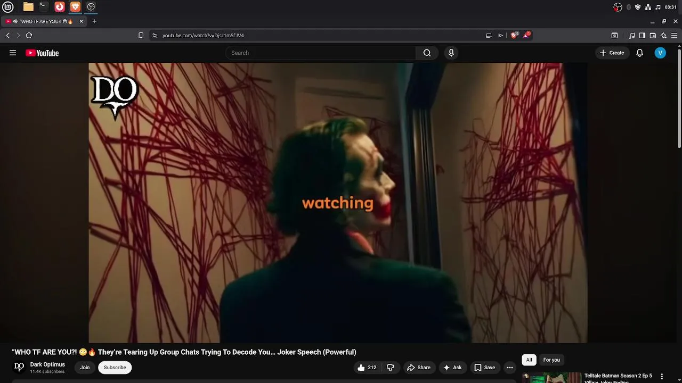The width and height of the screenshot is (682, 383).
Task: Open the network connections tray icon
Action: [x=648, y=7]
